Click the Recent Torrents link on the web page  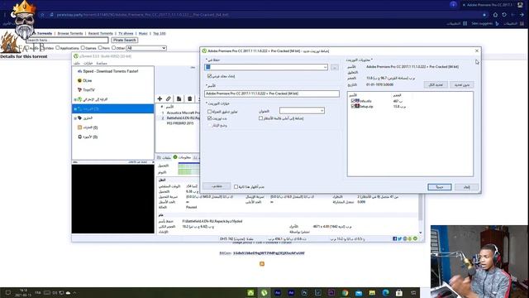pos(101,33)
